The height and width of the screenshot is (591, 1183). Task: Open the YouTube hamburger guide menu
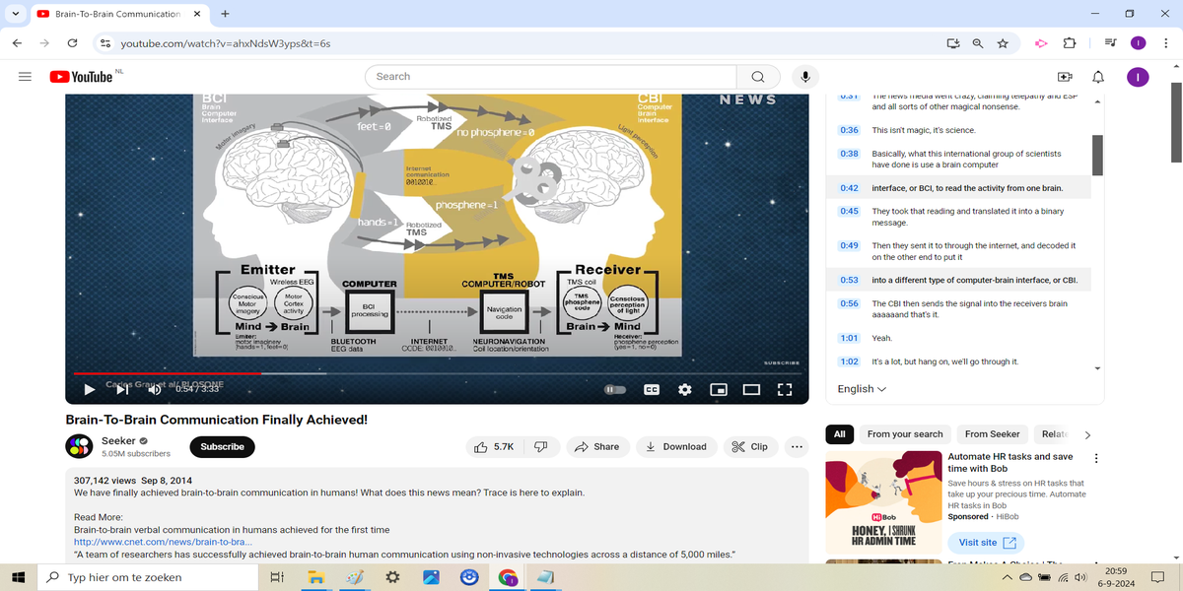[x=25, y=77]
